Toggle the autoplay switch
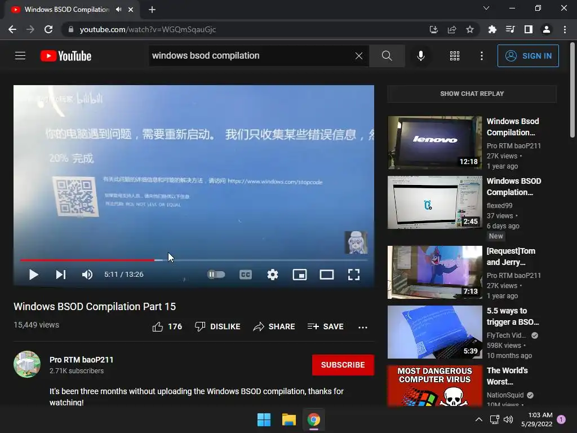The image size is (577, 433). coord(216,275)
